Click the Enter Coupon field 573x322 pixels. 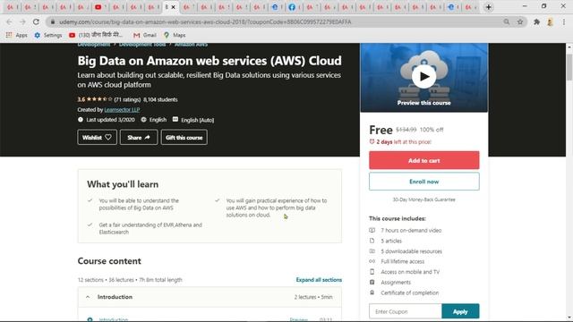point(406,311)
